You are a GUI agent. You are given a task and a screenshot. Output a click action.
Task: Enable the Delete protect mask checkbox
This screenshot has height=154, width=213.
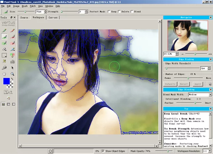click(x=119, y=12)
